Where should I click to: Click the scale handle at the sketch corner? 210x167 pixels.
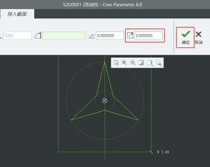coord(151,152)
